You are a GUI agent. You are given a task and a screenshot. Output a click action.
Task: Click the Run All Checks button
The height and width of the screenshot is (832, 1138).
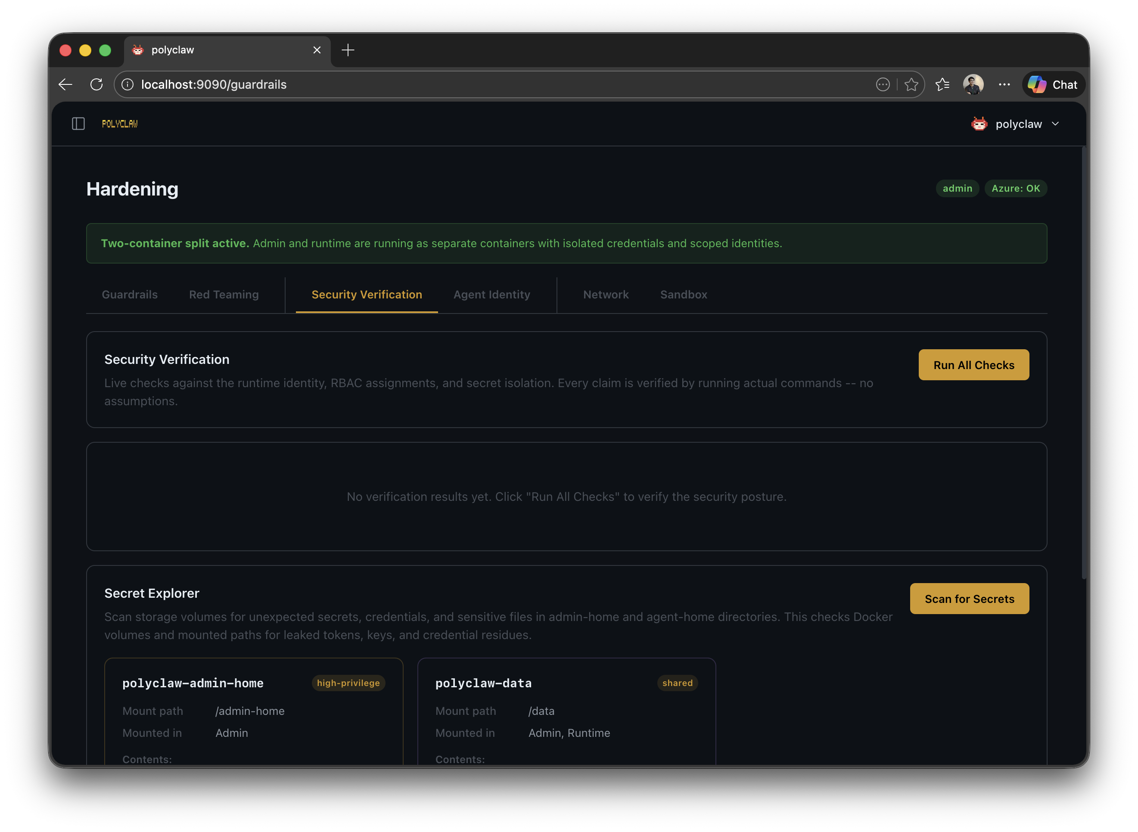click(973, 365)
